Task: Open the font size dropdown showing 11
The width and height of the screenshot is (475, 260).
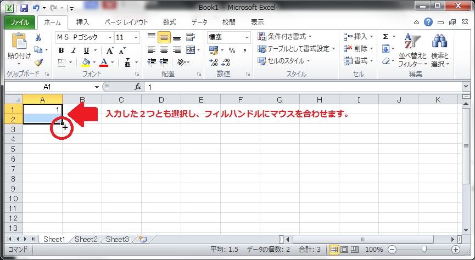Action: (x=136, y=37)
